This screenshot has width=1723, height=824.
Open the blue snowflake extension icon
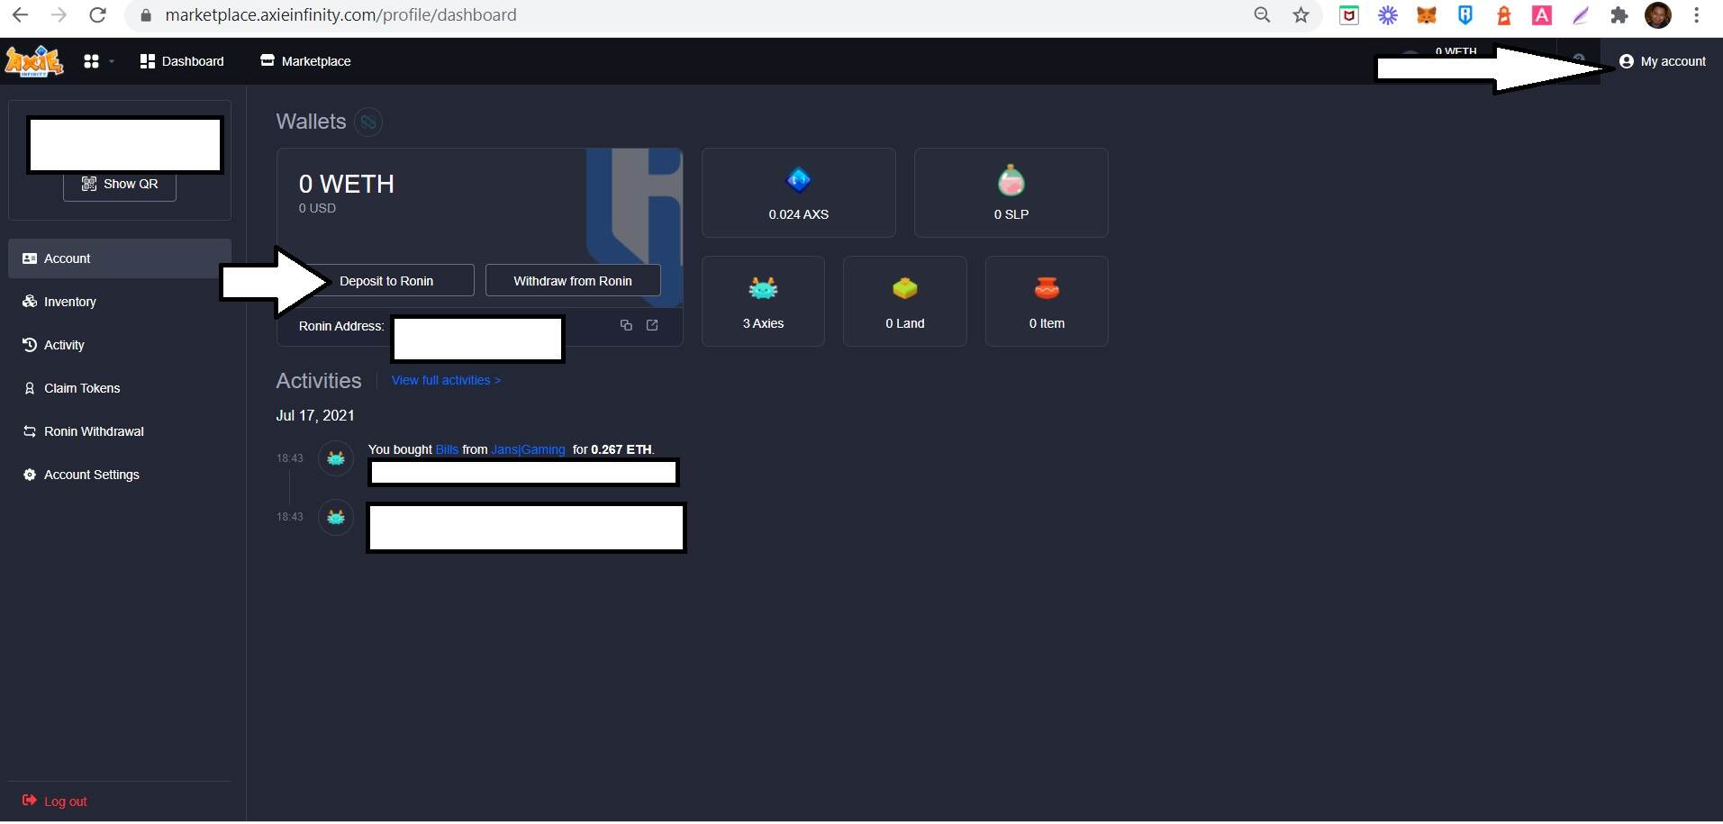1388,15
